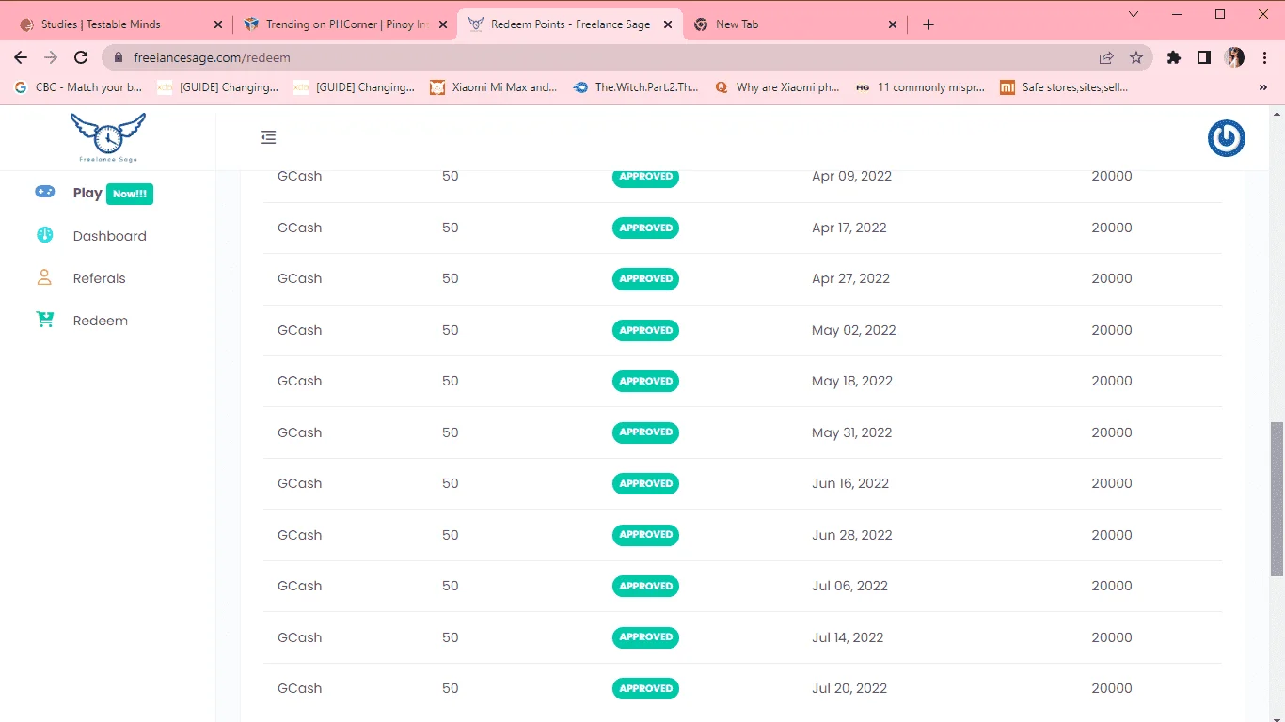1285x722 pixels.
Task: Click the date Jun 28, 2022
Action: [x=851, y=535]
